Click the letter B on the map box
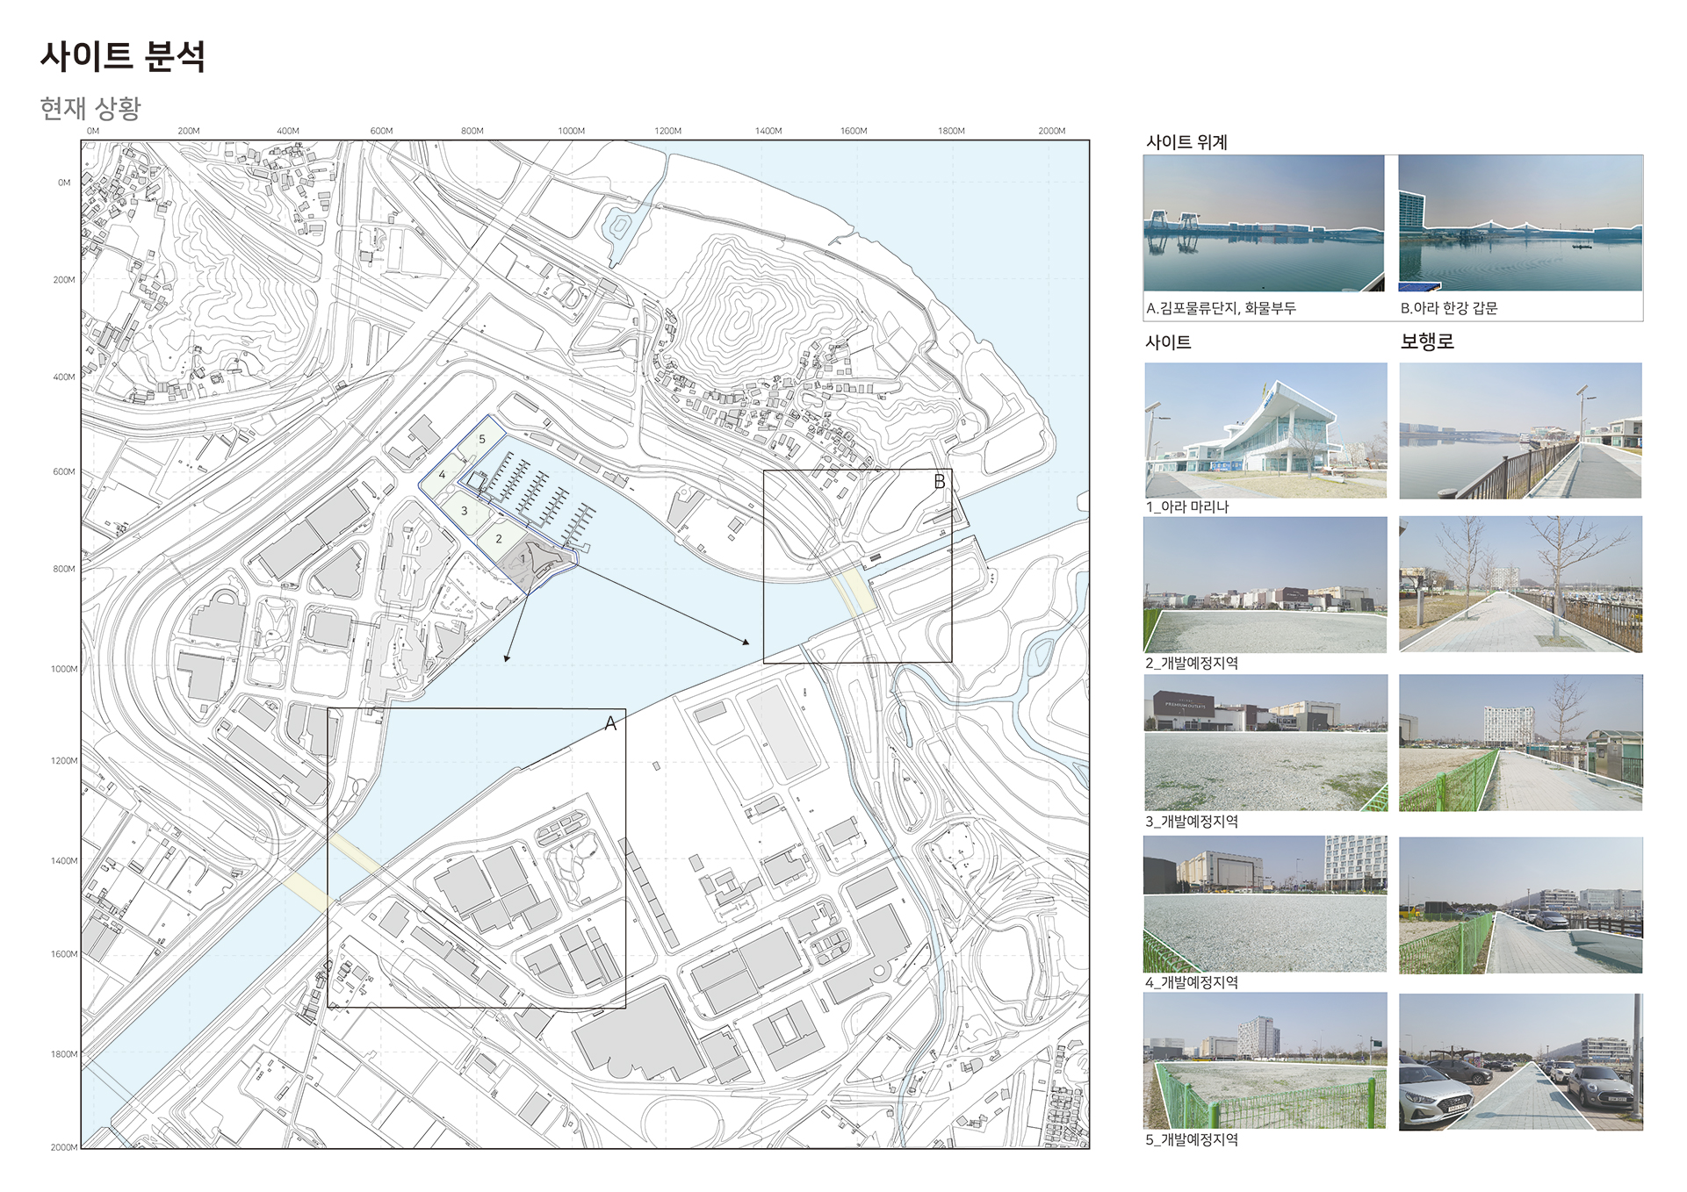1687x1192 pixels. click(939, 482)
